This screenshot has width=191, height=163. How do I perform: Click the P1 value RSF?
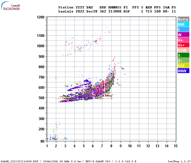127,11
